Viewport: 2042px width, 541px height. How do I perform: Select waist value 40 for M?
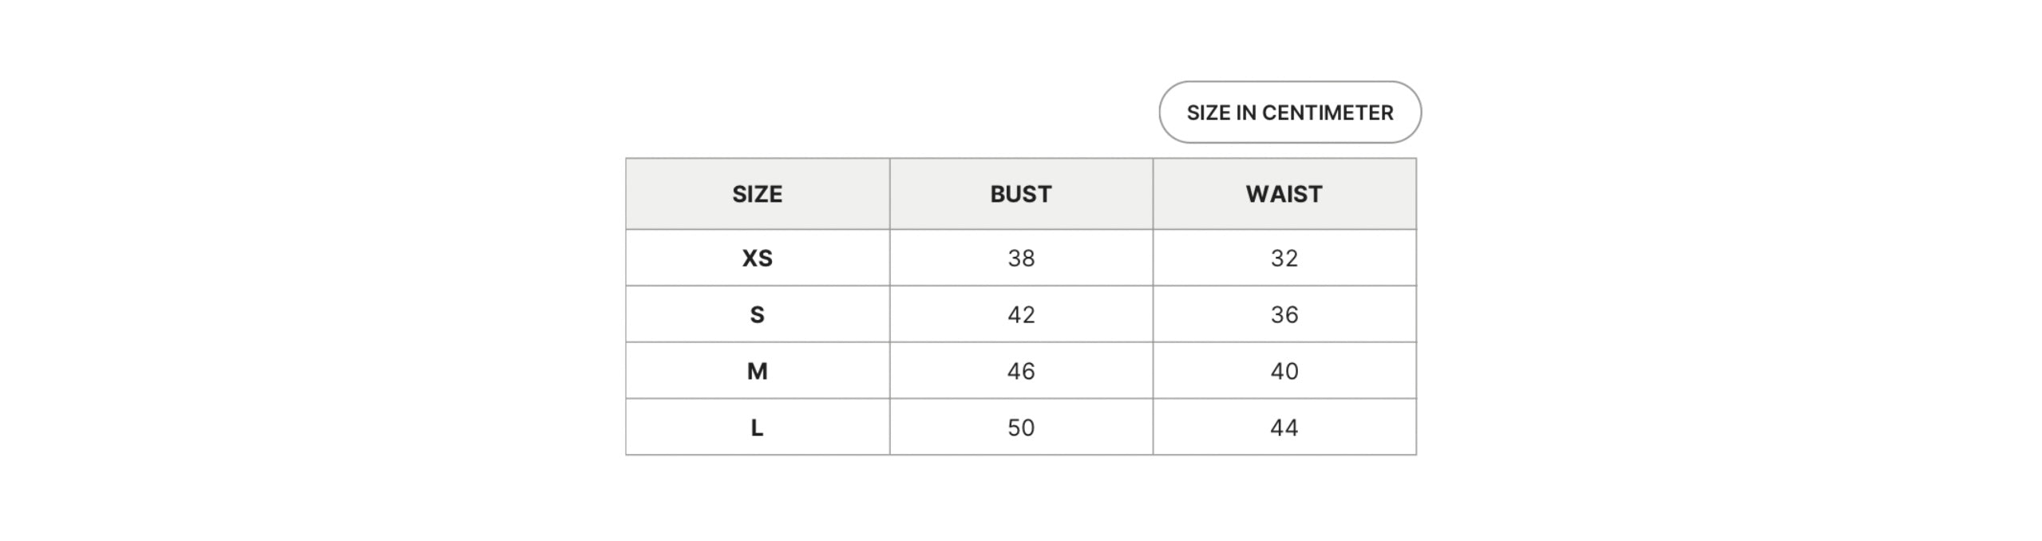tap(1284, 371)
